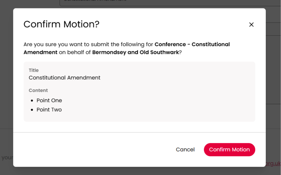Open the partially hidden "org.uk" link
The image size is (281, 175).
273,163
